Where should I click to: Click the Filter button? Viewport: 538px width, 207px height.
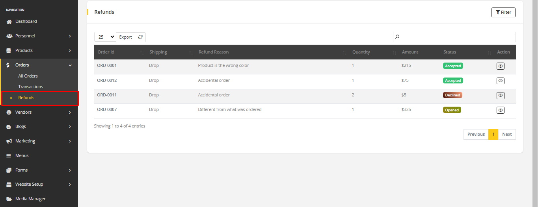click(503, 12)
